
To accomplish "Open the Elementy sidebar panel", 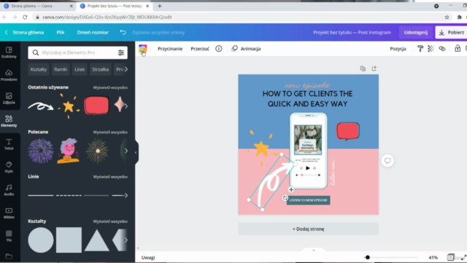I will [9, 121].
